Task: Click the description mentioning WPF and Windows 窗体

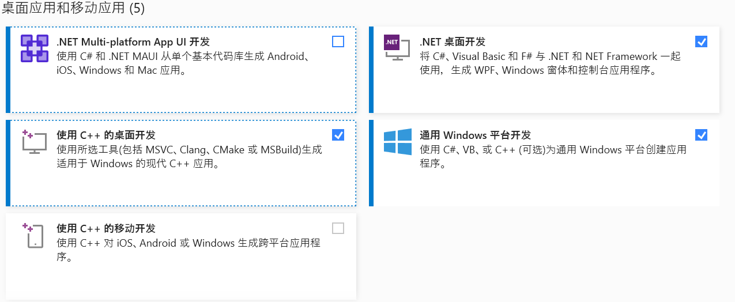Action: click(x=551, y=63)
